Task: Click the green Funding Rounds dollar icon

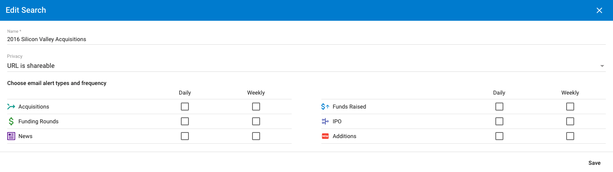Action: point(11,121)
